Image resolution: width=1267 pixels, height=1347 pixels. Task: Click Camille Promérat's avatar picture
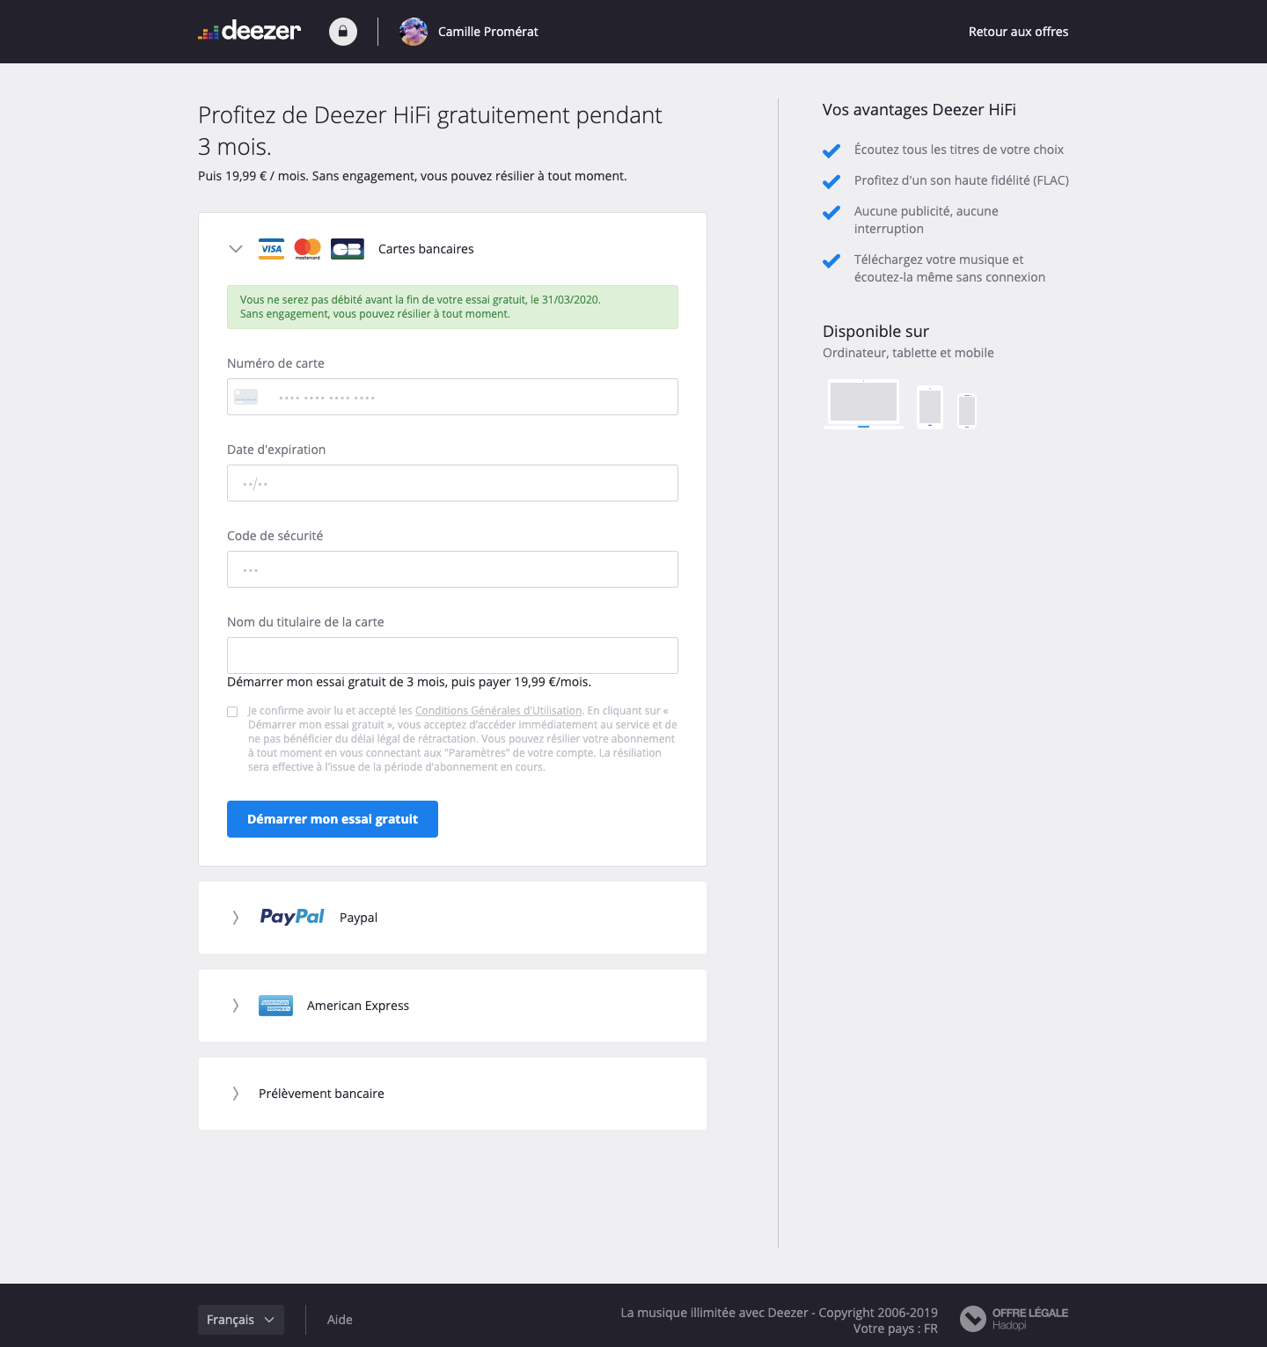pyautogui.click(x=414, y=32)
